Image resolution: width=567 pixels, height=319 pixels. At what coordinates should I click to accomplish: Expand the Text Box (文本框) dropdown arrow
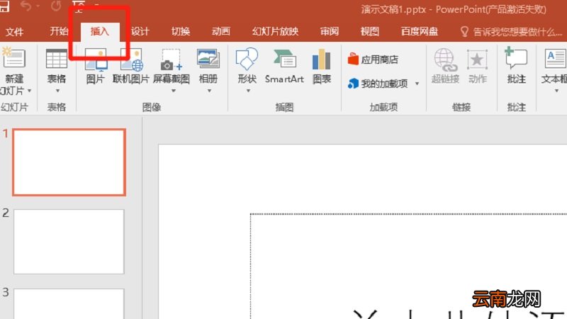pos(556,91)
